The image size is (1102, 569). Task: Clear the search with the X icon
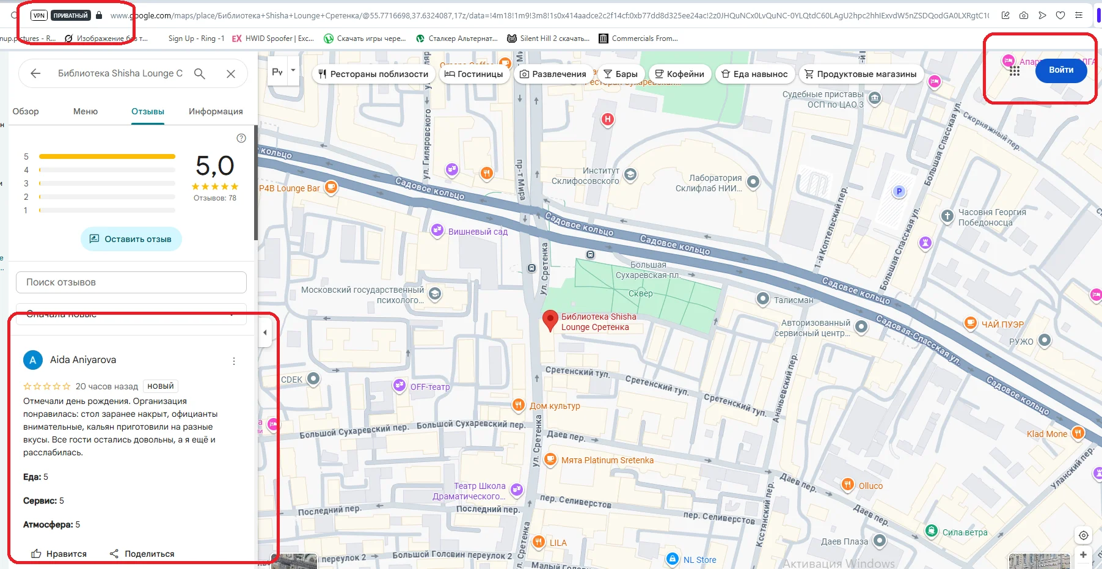(231, 74)
